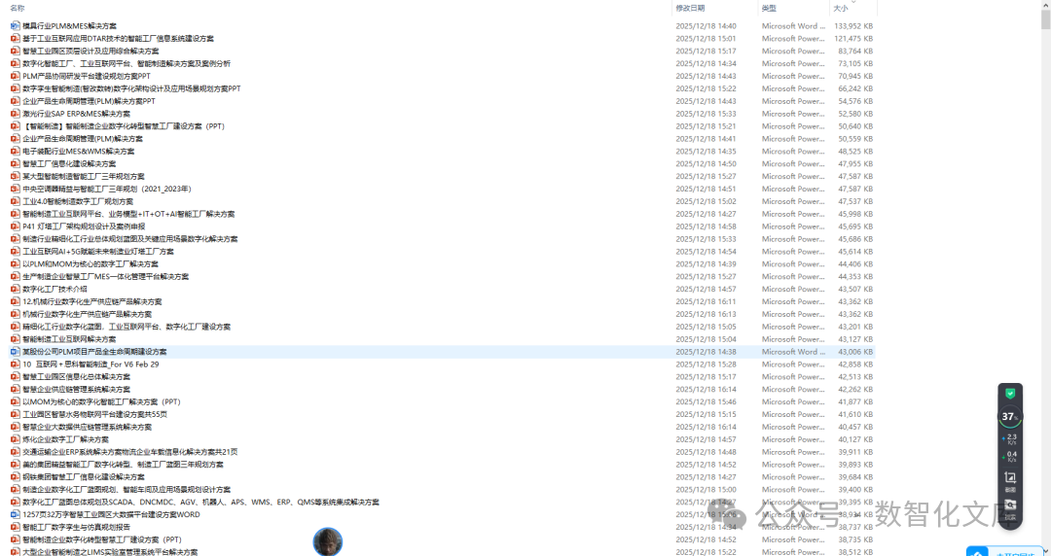Viewport: 1051px width, 556px height.
Task: Select 交通运输企业ERP系统解决方案物流企业车载信息化解决方案共21页
Action: (x=130, y=452)
